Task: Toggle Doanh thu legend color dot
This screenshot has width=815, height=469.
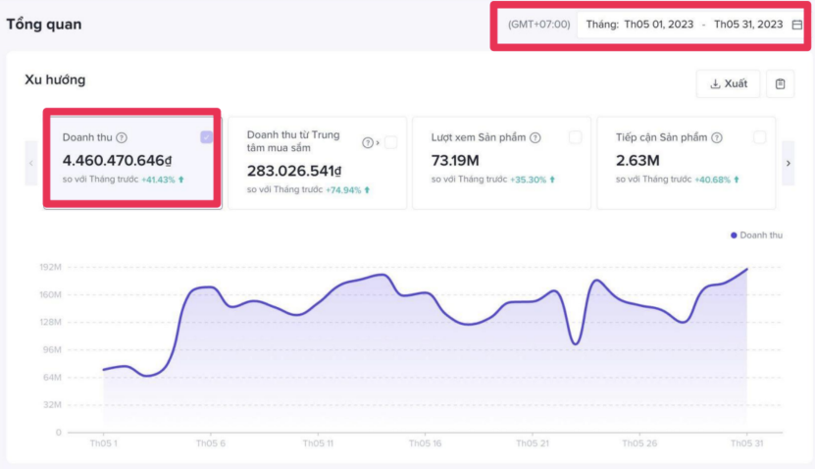Action: (x=734, y=235)
